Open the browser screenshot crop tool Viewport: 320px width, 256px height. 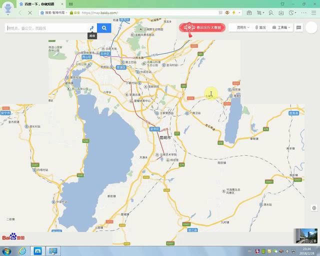(260, 12)
